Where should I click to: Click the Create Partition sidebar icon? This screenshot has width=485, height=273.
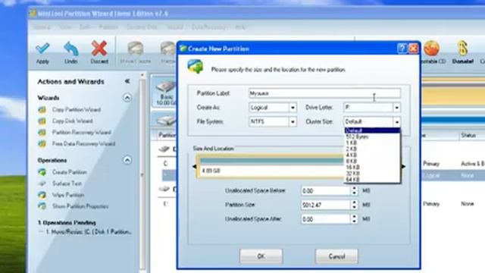[x=42, y=172]
